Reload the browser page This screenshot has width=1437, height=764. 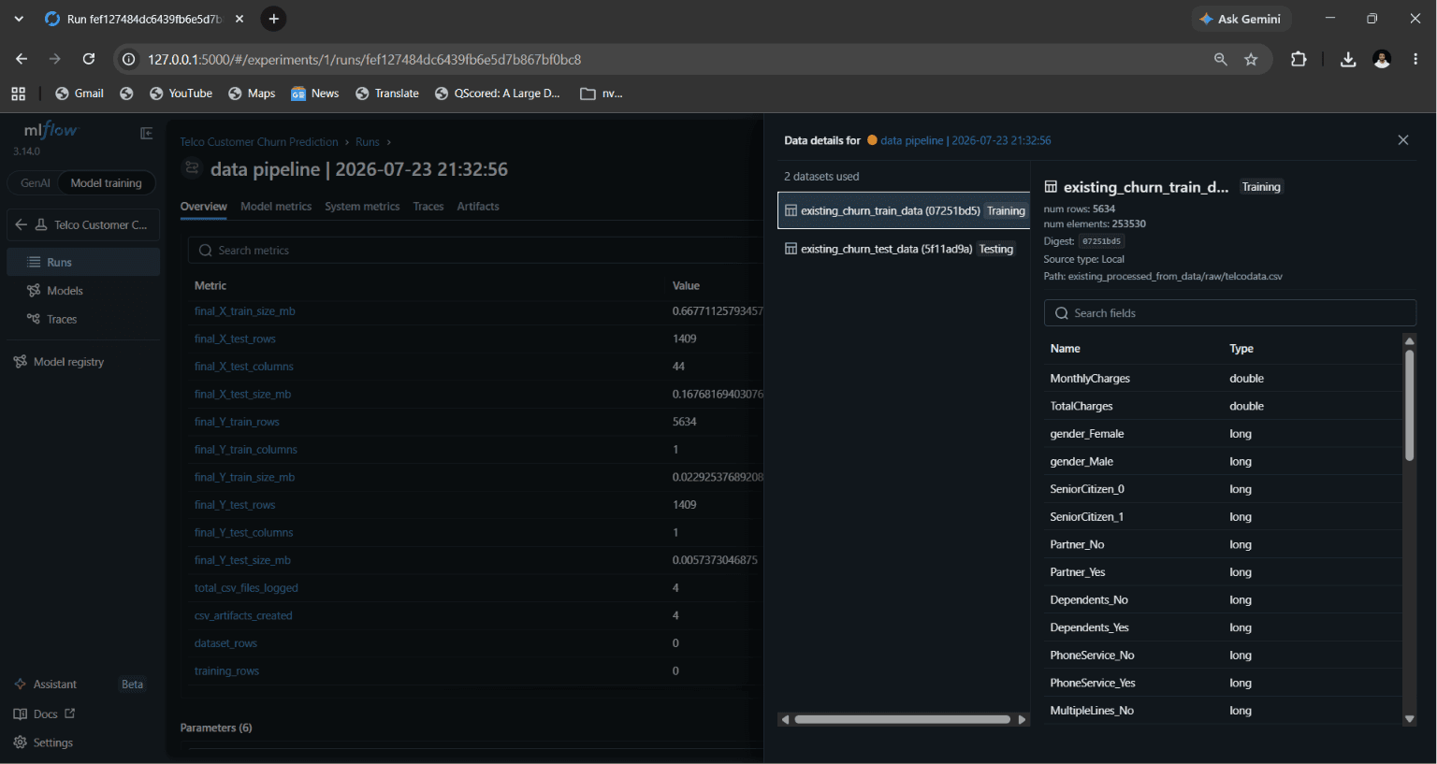pos(89,59)
